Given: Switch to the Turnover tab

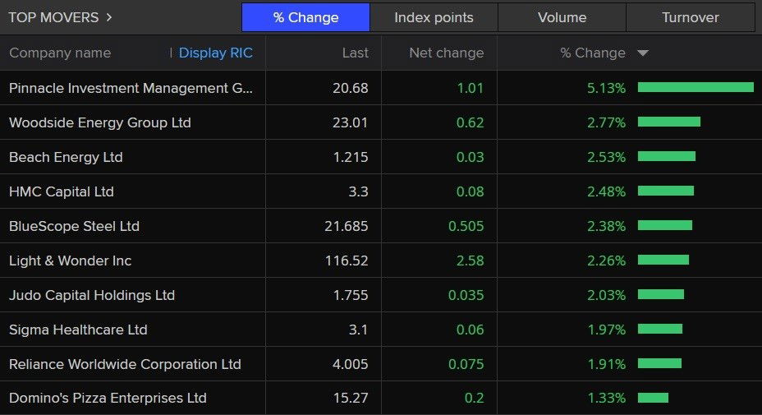Looking at the screenshot, I should pos(690,17).
